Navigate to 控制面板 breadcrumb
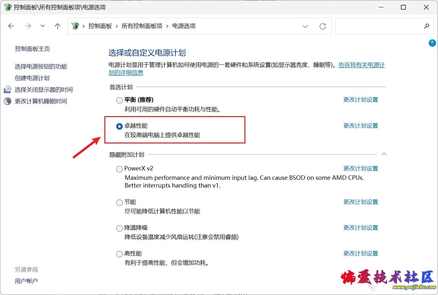 100,26
